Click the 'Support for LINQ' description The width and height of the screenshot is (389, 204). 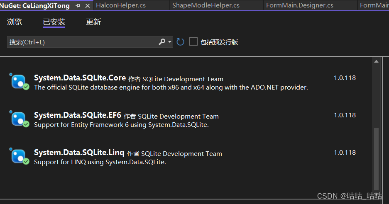tap(100, 162)
